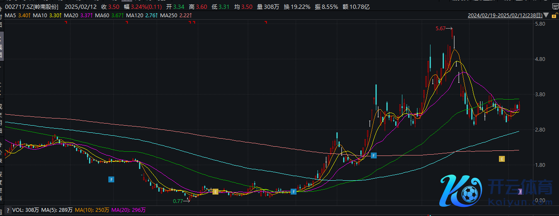Click the yellow E marker at right side
The width and height of the screenshot is (559, 216).
pyautogui.click(x=501, y=158)
